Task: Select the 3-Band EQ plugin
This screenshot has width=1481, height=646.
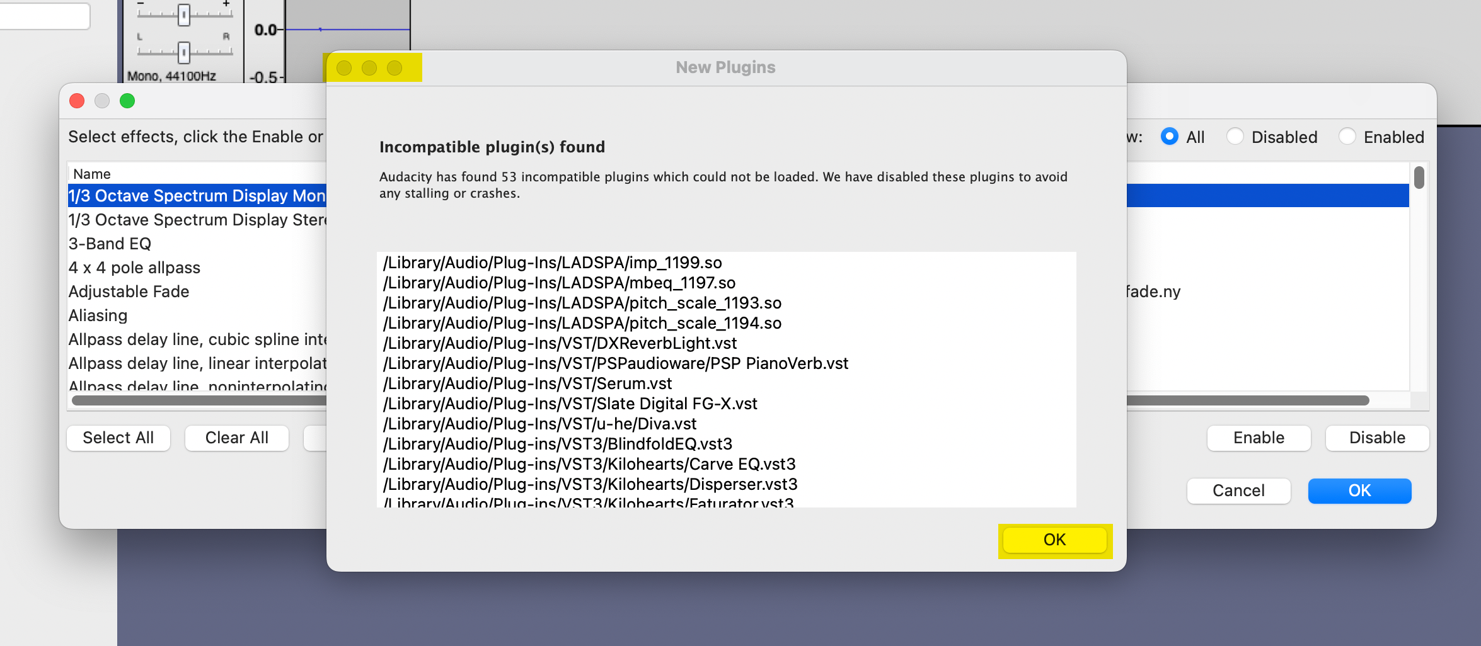Action: pyautogui.click(x=109, y=243)
